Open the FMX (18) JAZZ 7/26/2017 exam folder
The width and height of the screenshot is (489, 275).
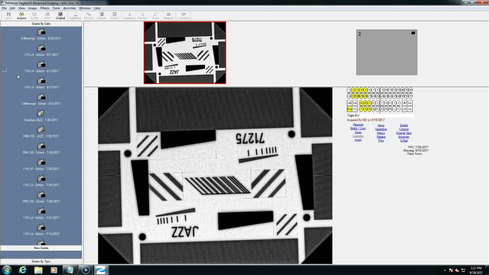(x=41, y=132)
